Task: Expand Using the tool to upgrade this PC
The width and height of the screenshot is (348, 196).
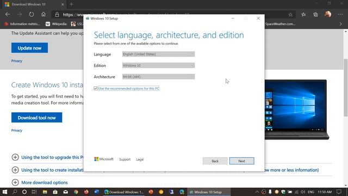Action: (15, 157)
